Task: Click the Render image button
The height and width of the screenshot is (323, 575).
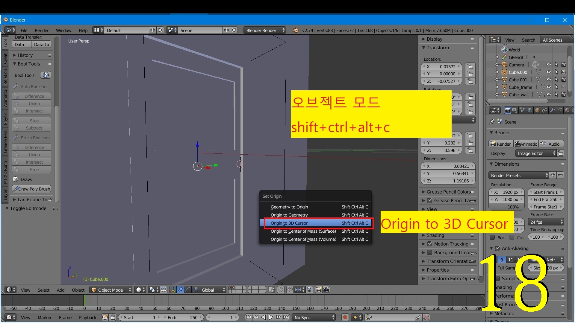Action: pyautogui.click(x=500, y=144)
